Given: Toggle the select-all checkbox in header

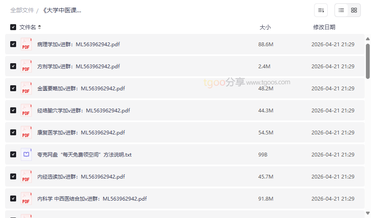Looking at the screenshot, I should tap(13, 27).
